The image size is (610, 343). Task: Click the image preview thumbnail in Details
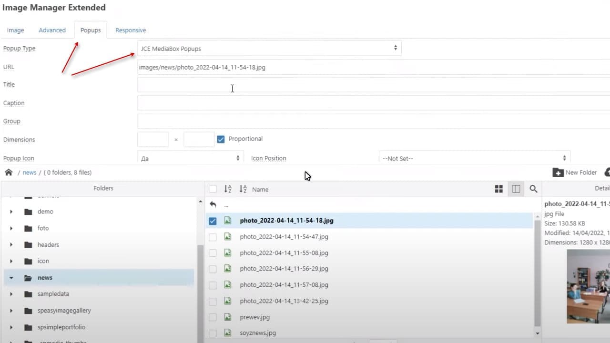(x=588, y=286)
